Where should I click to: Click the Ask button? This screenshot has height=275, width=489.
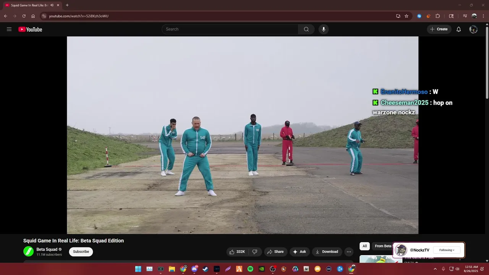pos(300,252)
